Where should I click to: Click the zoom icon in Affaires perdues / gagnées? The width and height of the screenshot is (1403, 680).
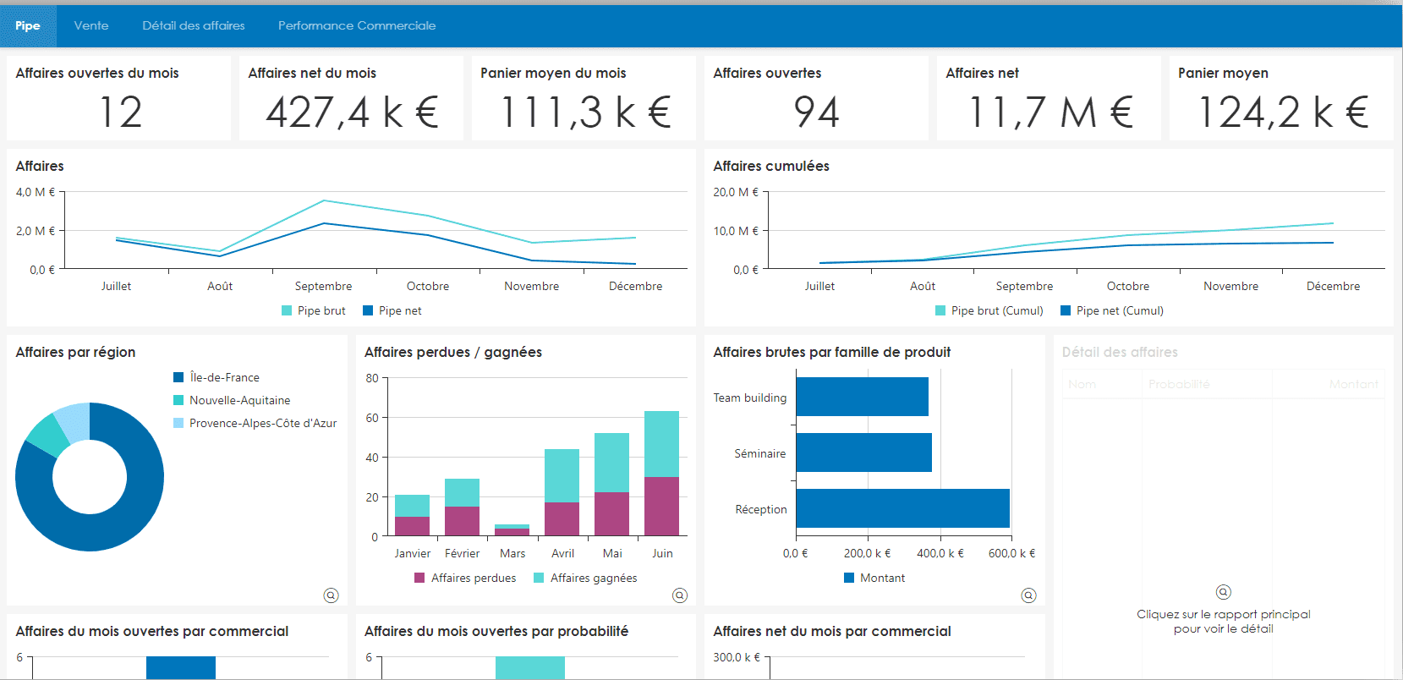click(679, 595)
